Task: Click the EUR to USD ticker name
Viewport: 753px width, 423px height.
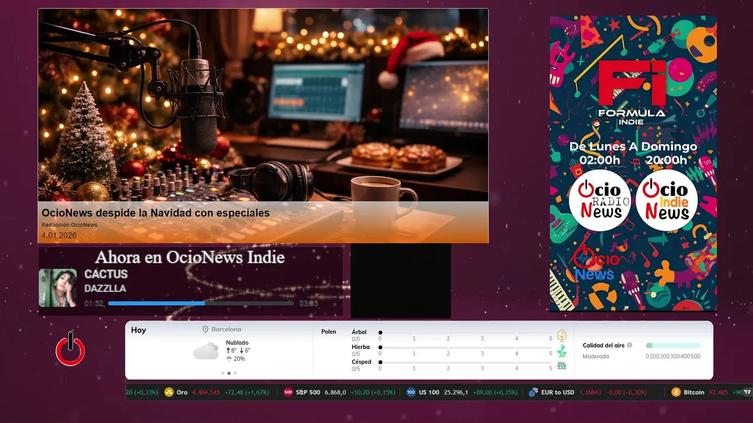Action: tap(558, 392)
